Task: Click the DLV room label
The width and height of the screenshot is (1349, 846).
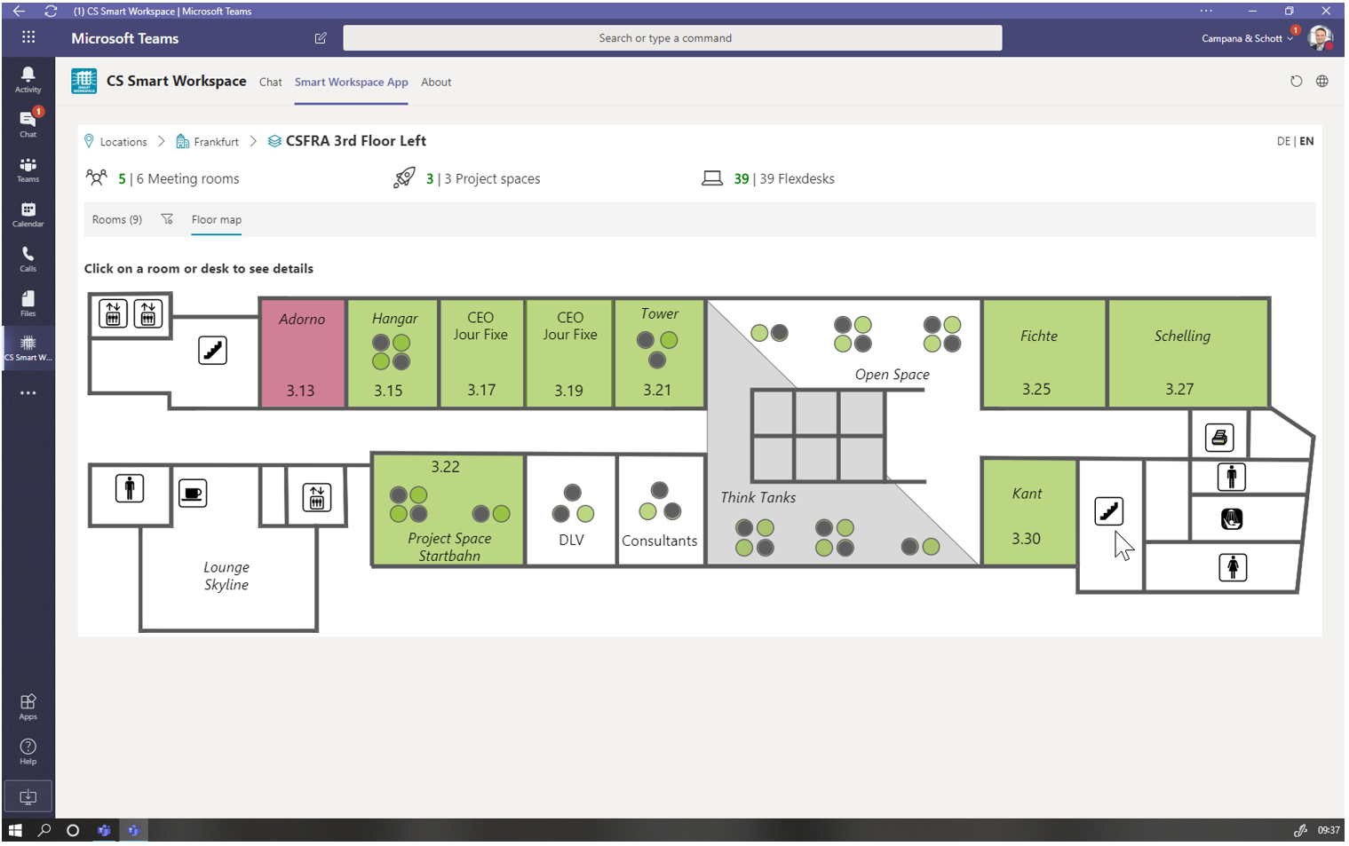Action: tap(571, 540)
